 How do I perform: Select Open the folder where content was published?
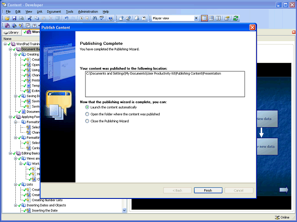87,114
